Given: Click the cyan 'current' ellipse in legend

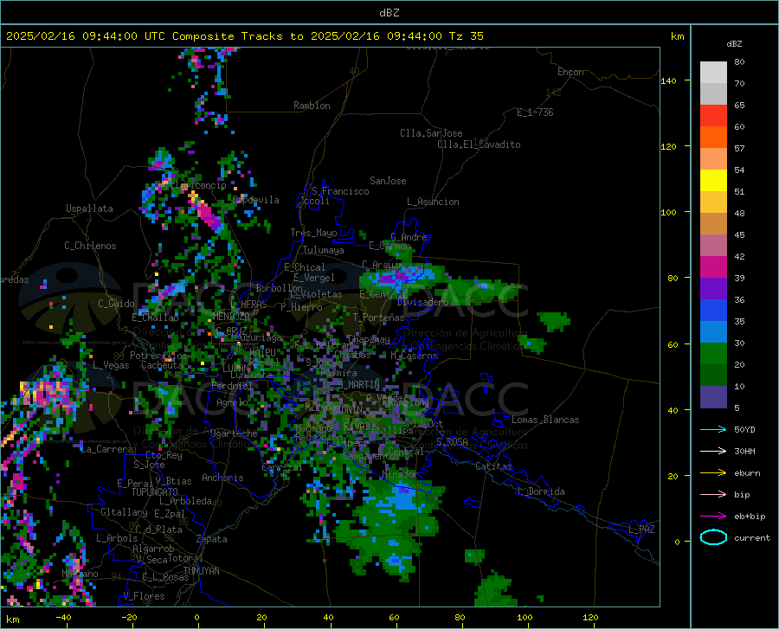Looking at the screenshot, I should point(713,537).
